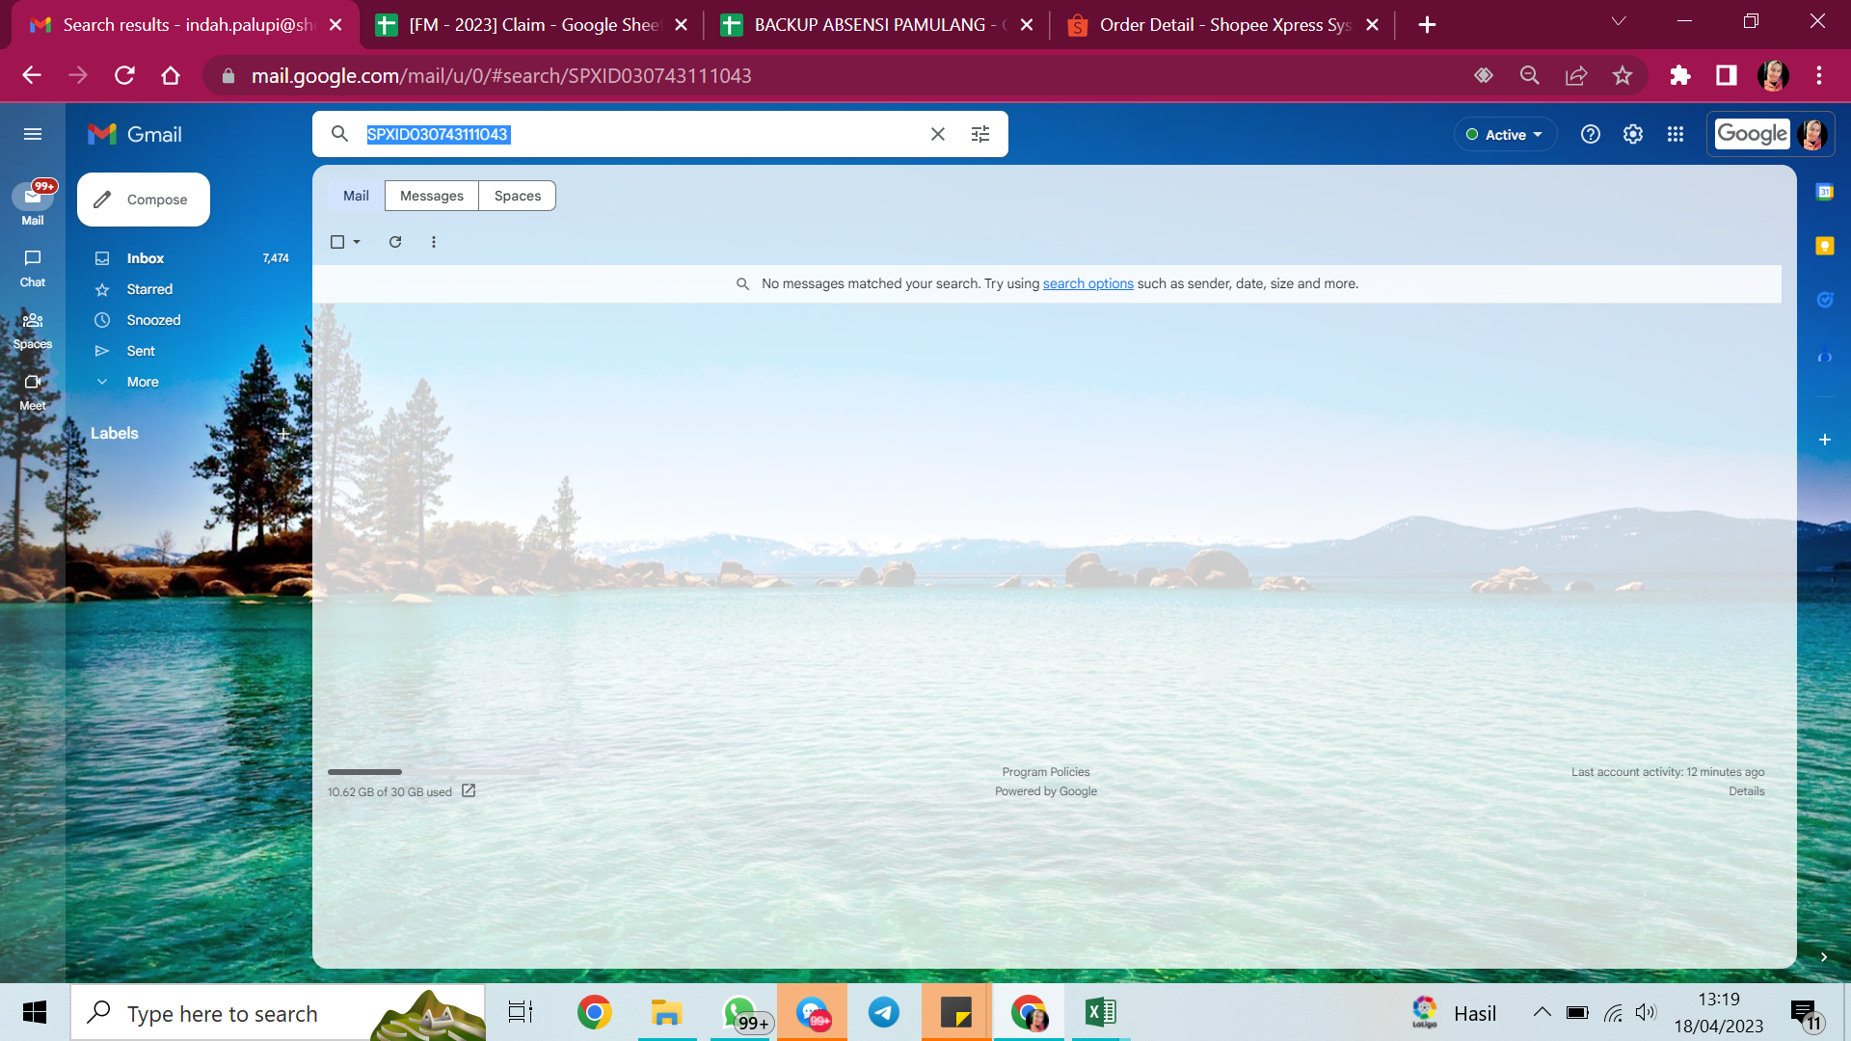Open the select dropdown arrow beside the checkbox
Viewport: 1851px width, 1041px height.
click(357, 242)
